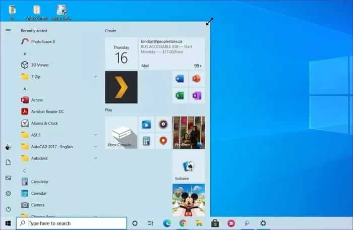
Task: Open the Photos tile
Action: click(x=189, y=133)
